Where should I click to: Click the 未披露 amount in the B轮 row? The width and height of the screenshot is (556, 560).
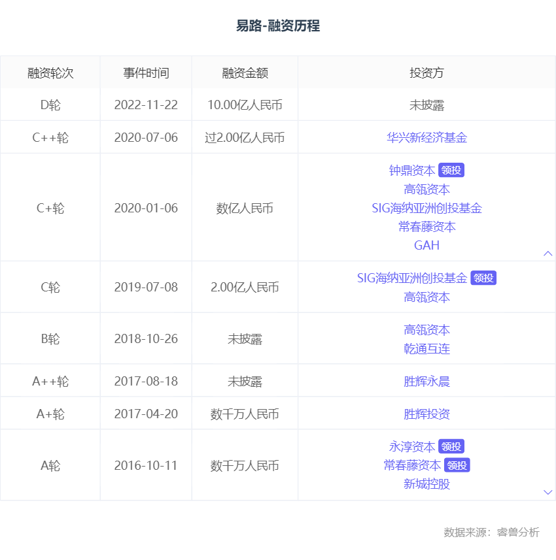tap(245, 339)
